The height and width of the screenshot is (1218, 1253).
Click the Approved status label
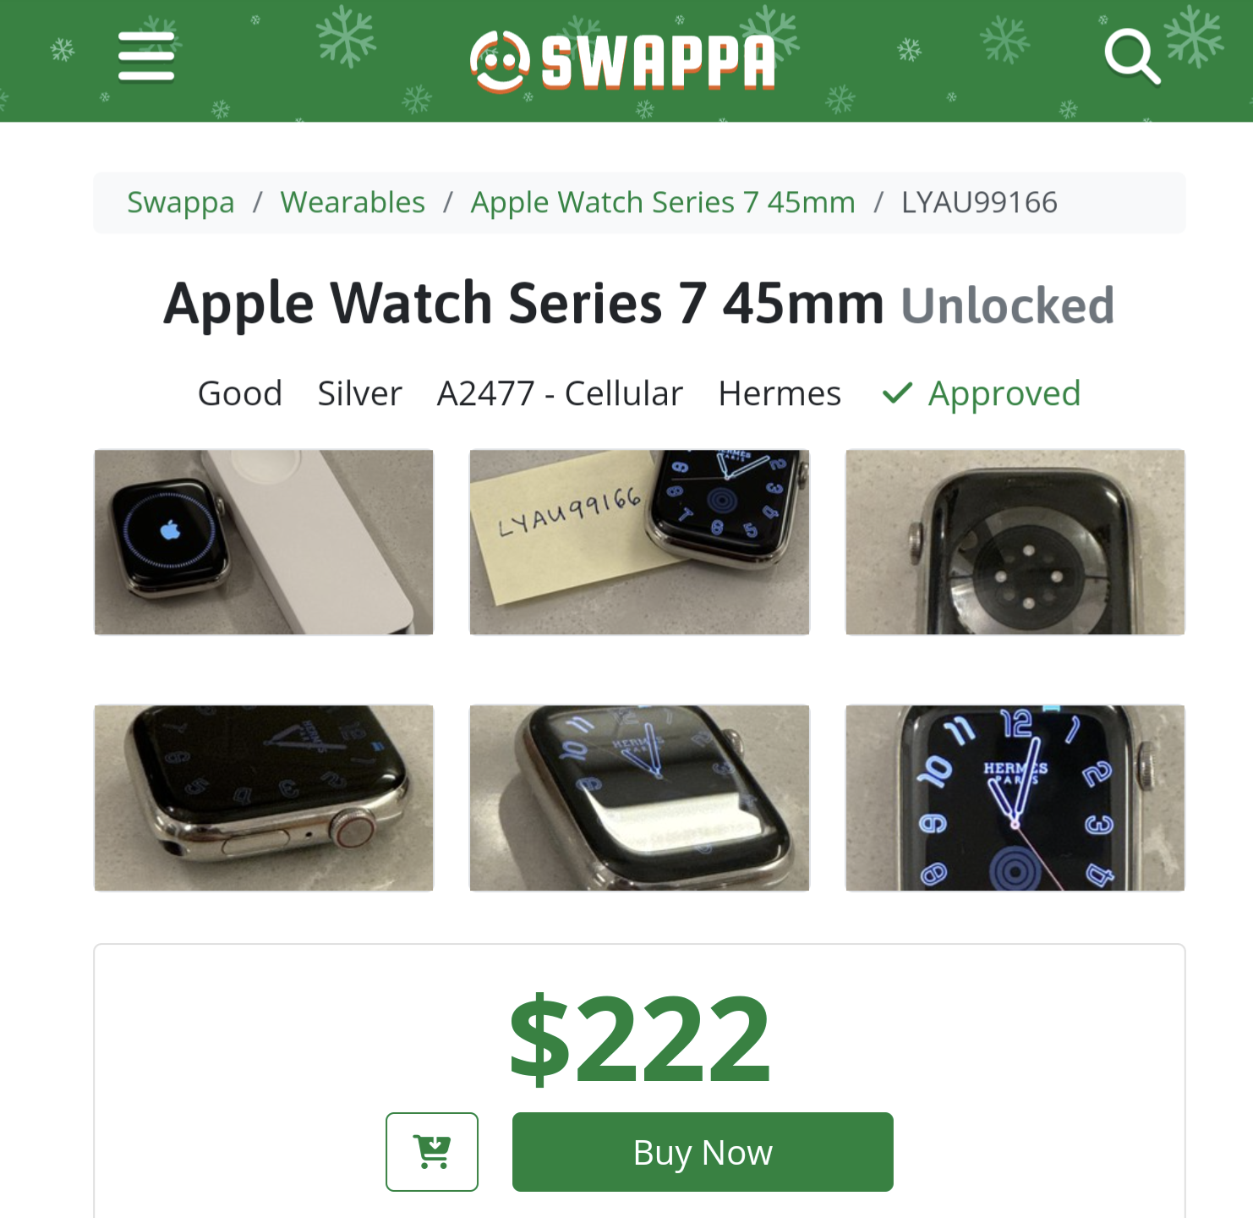click(x=1004, y=393)
